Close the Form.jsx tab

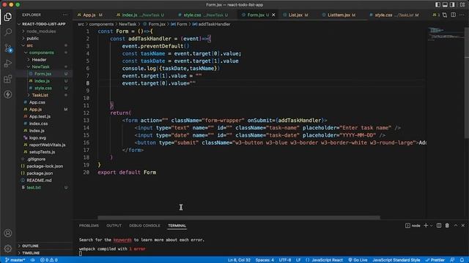[x=273, y=15]
